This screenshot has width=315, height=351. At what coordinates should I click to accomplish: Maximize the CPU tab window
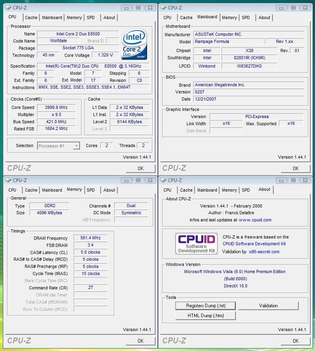tap(138, 8)
